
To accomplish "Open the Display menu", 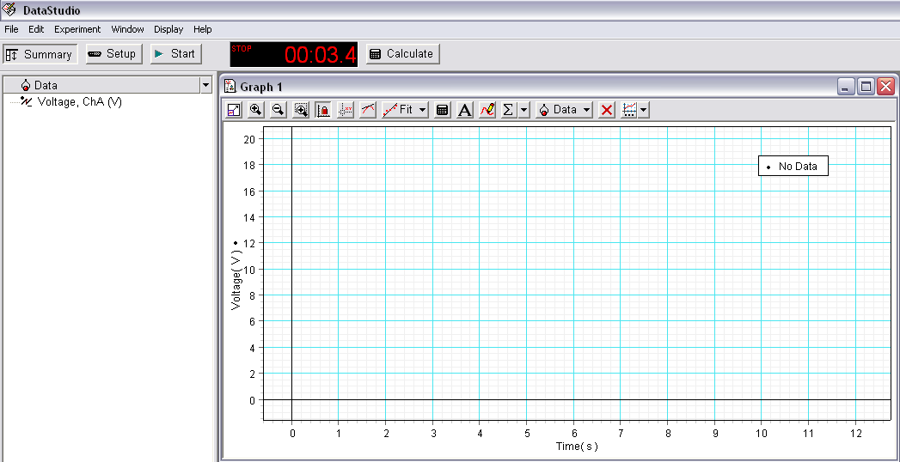I will (168, 29).
